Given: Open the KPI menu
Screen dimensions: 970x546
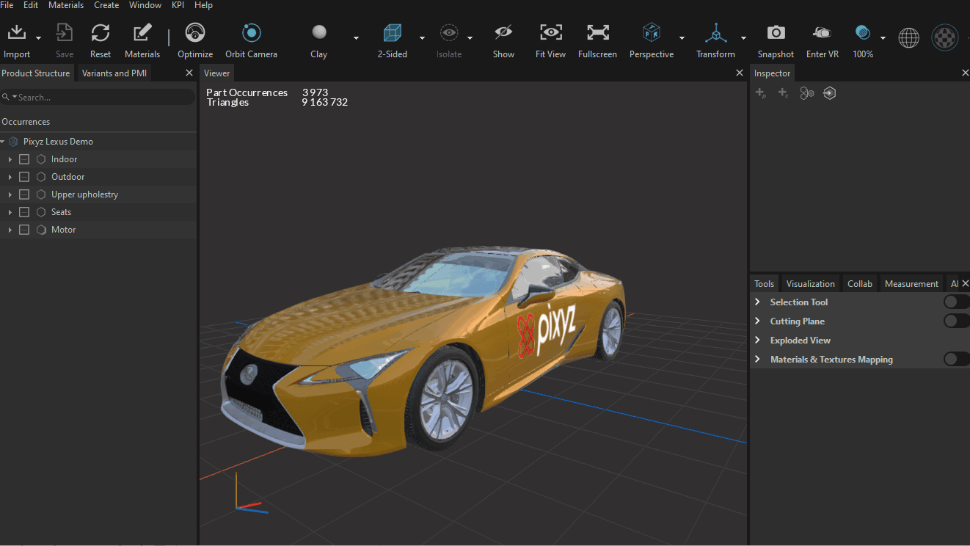Looking at the screenshot, I should click(178, 5).
